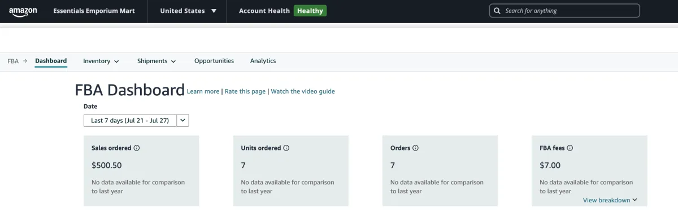Click the Orders card title
The height and width of the screenshot is (217, 678).
(401, 148)
